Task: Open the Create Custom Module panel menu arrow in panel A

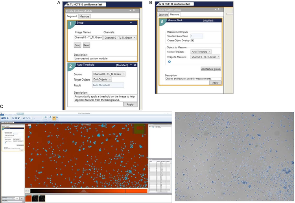Action: [x=130, y=11]
